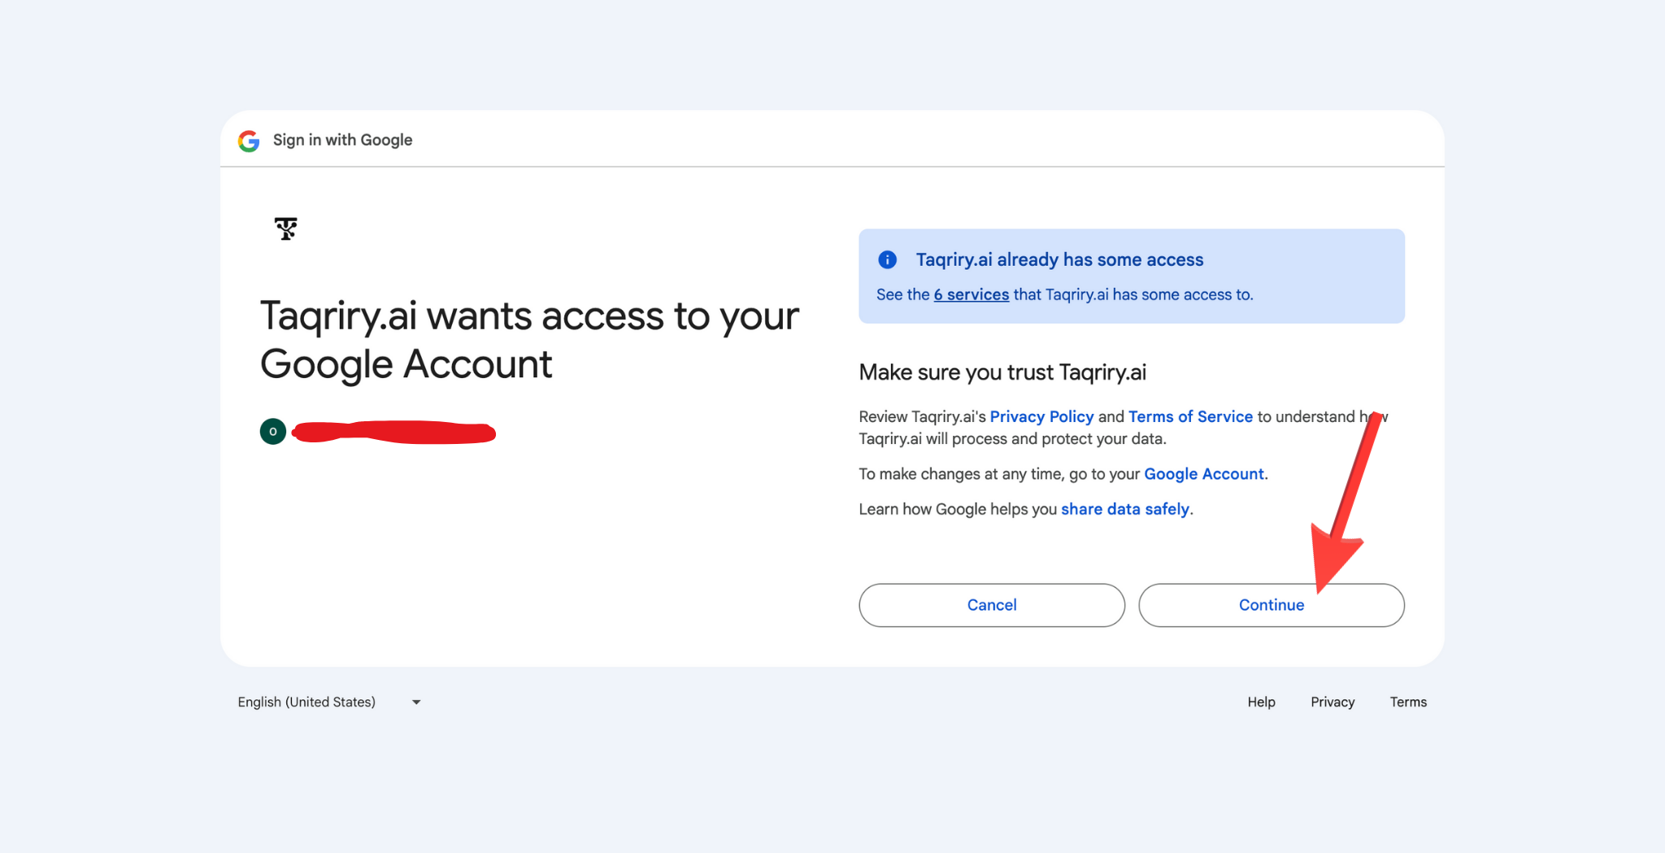This screenshot has height=853, width=1665.
Task: Open Taqriry.ai's Privacy Policy
Action: pyautogui.click(x=1041, y=416)
